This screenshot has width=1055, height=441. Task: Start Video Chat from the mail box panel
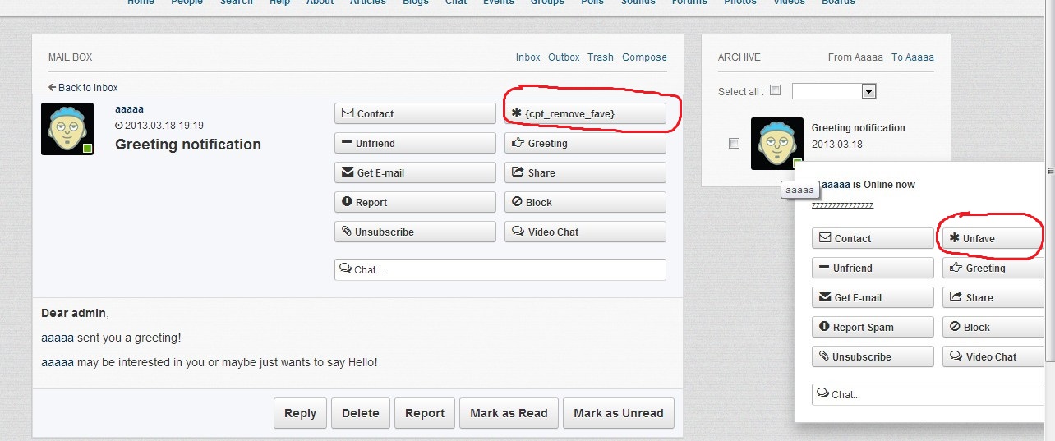click(x=585, y=232)
